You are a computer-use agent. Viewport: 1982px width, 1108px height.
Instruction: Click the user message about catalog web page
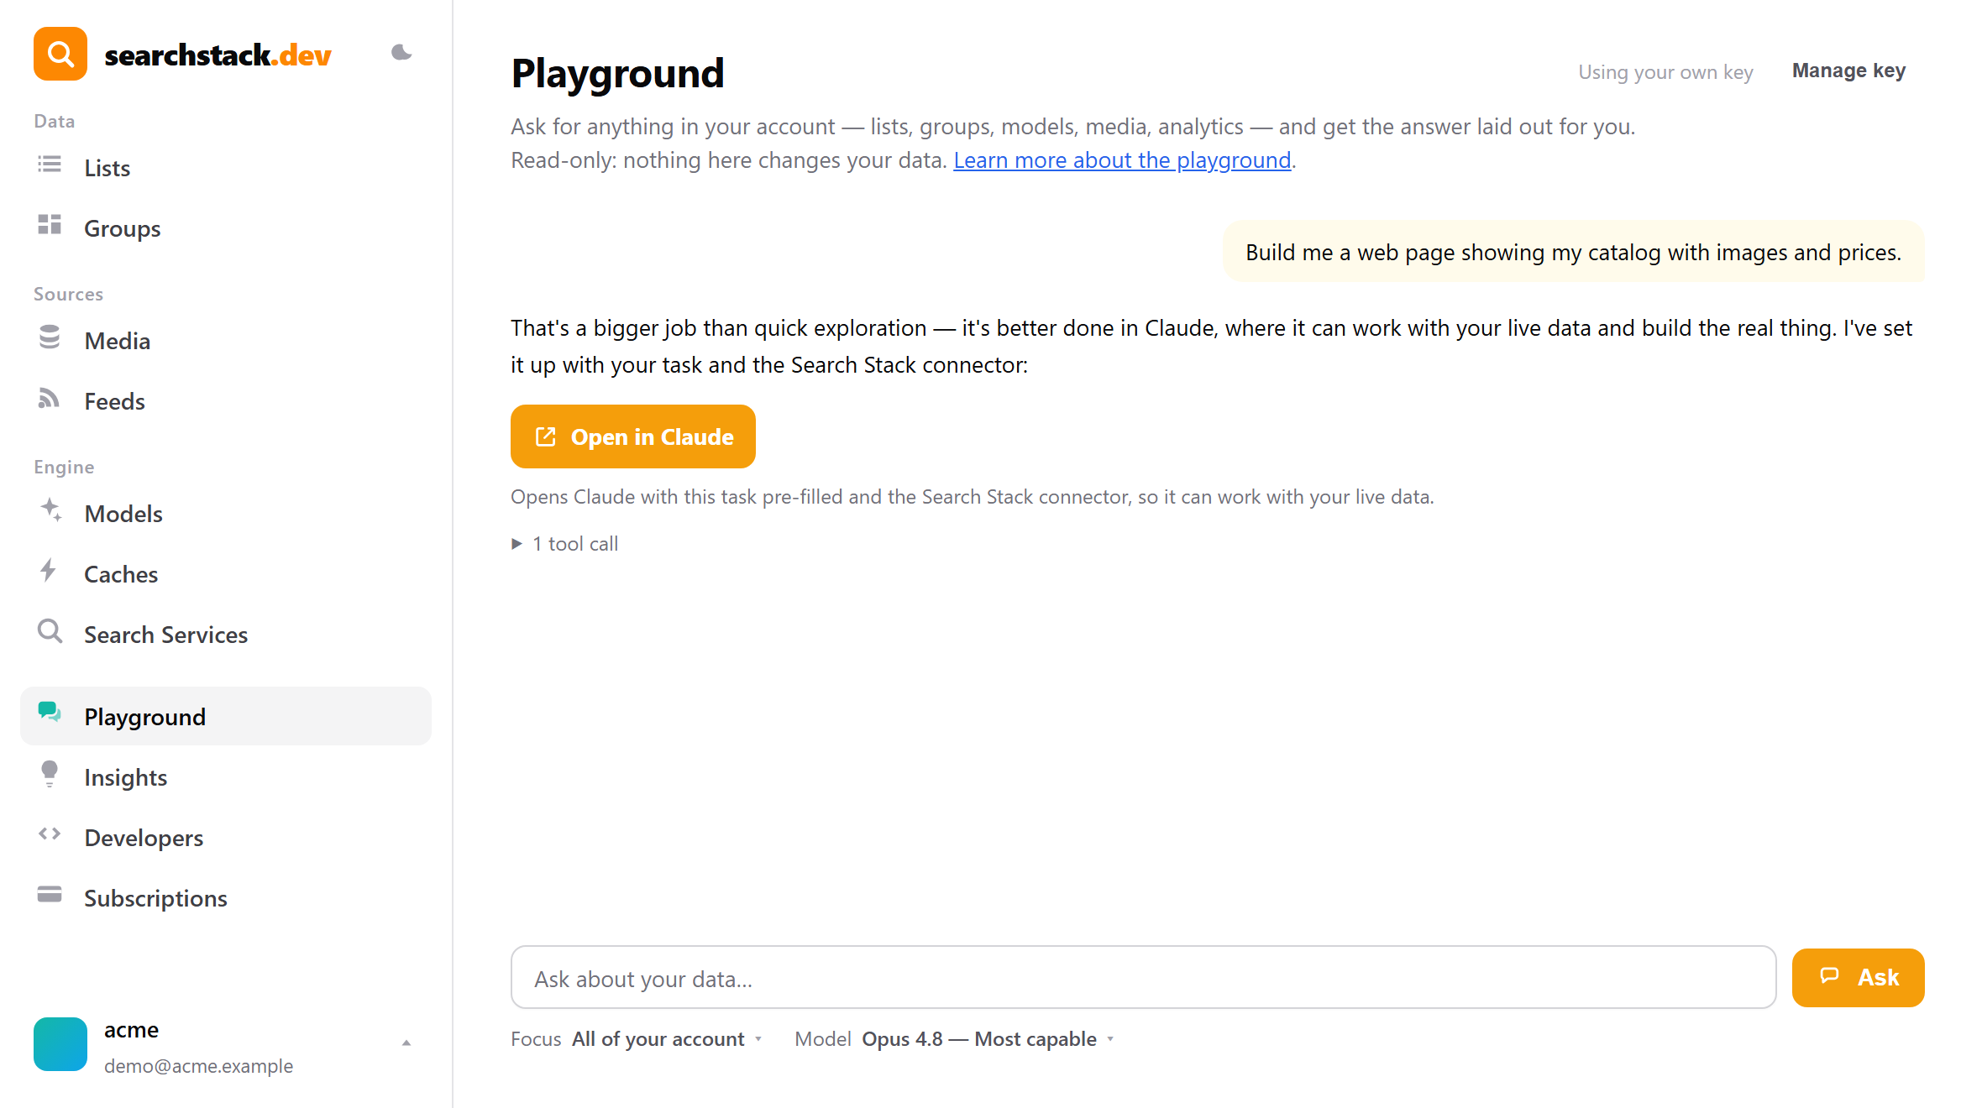[1573, 252]
